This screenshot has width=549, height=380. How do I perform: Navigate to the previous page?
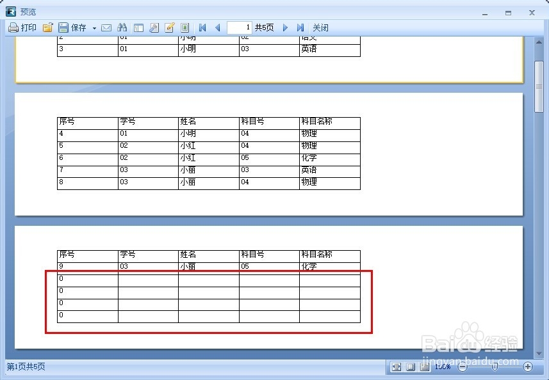[217, 28]
